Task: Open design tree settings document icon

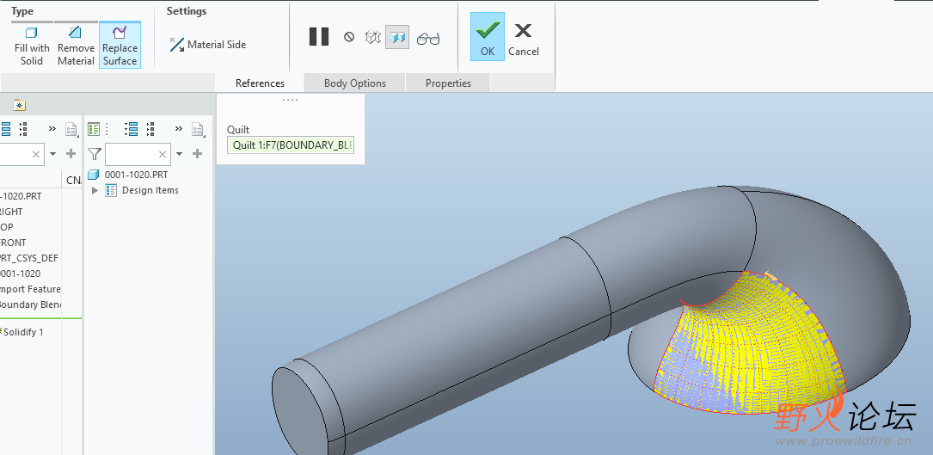Action: pos(198,129)
